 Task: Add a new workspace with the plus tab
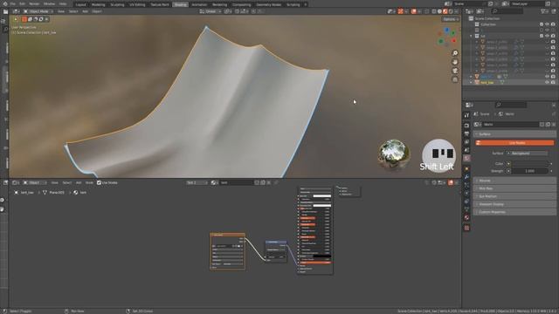306,4
